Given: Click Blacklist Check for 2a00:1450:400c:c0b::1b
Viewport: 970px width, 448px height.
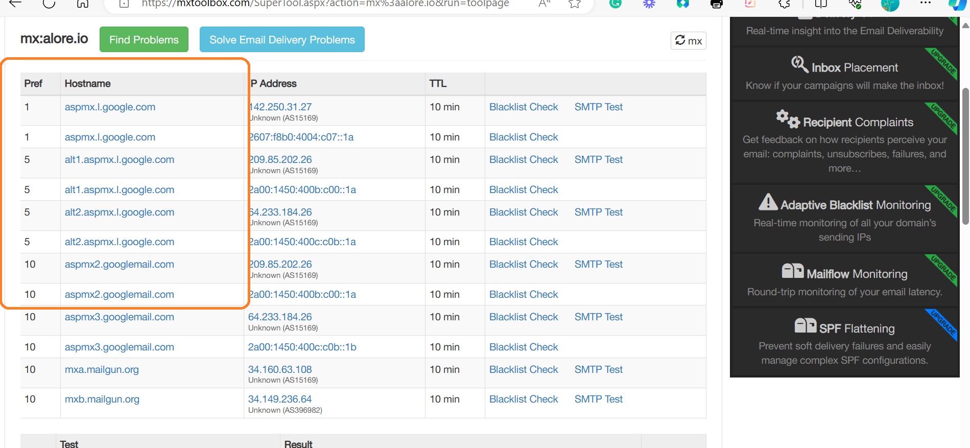Looking at the screenshot, I should click(x=524, y=347).
